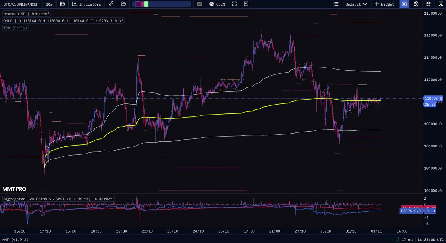Click the SPOT CVD legend label

[412, 207]
